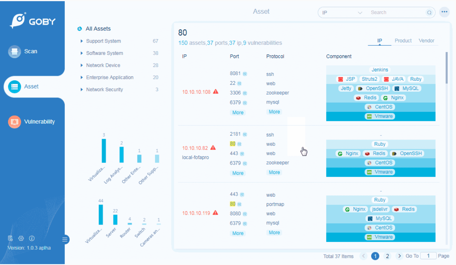The image size is (456, 265).
Task: Select MySQL tag in 10.10.10.108 row
Action: coord(407,88)
